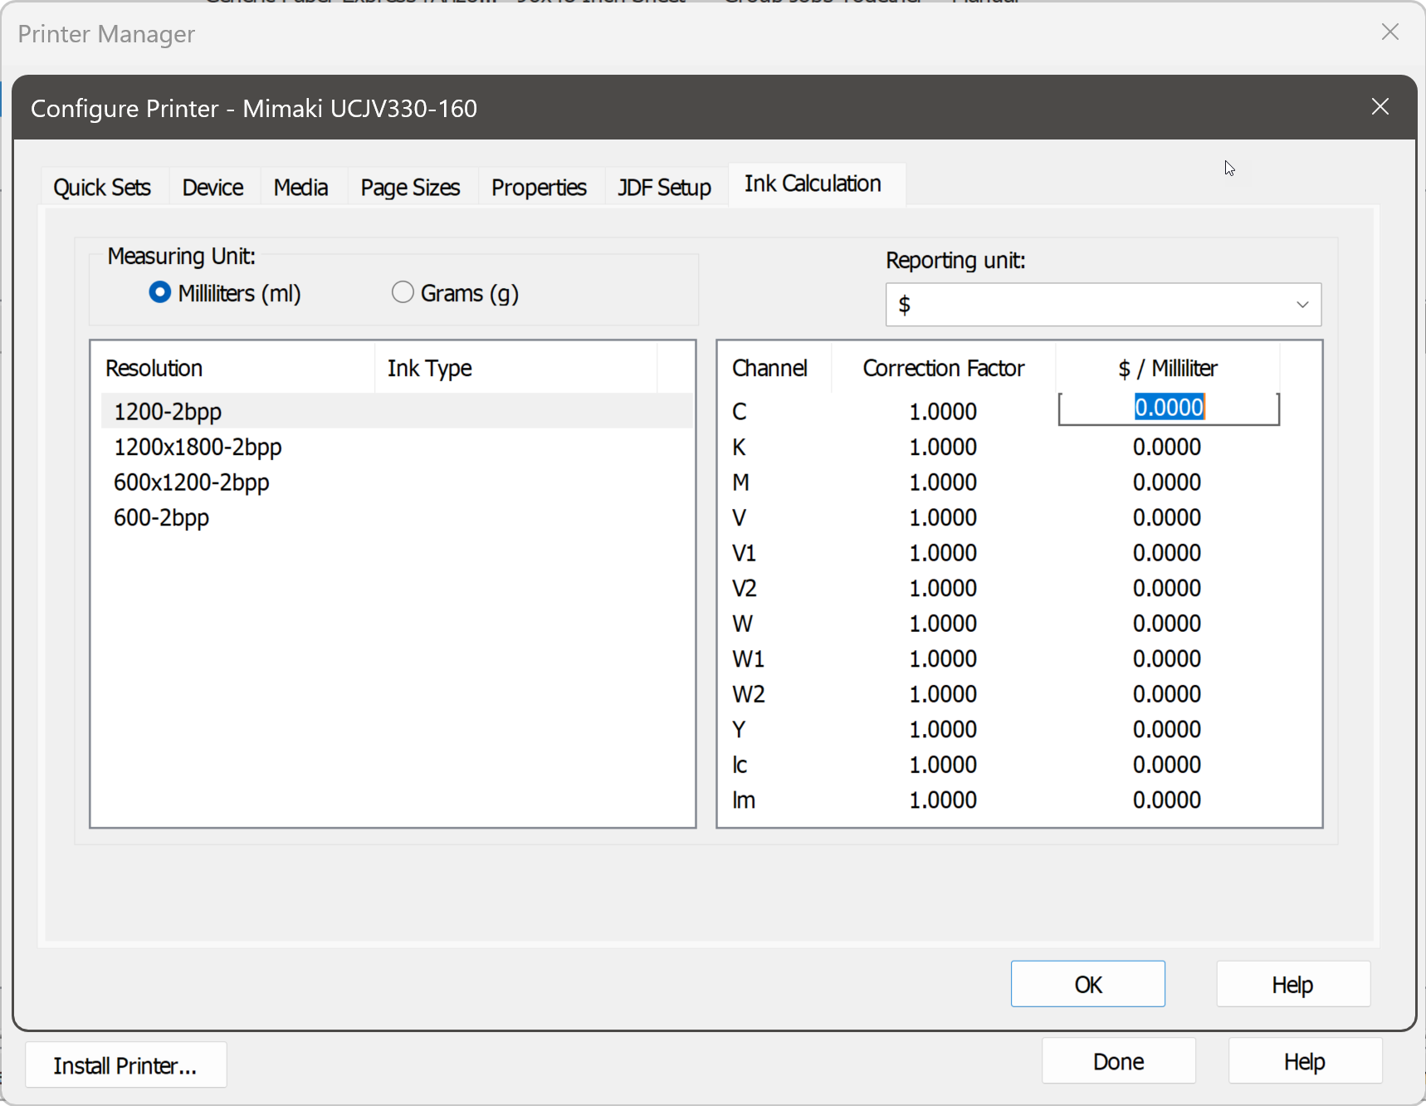Switch to the Media tab
Viewport: 1426px width, 1106px height.
[301, 188]
